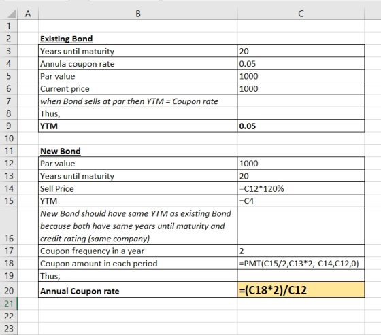This screenshot has height=335, width=381.
Task: Click the 'Annula coupon rate' label cell
Action: pyautogui.click(x=137, y=64)
